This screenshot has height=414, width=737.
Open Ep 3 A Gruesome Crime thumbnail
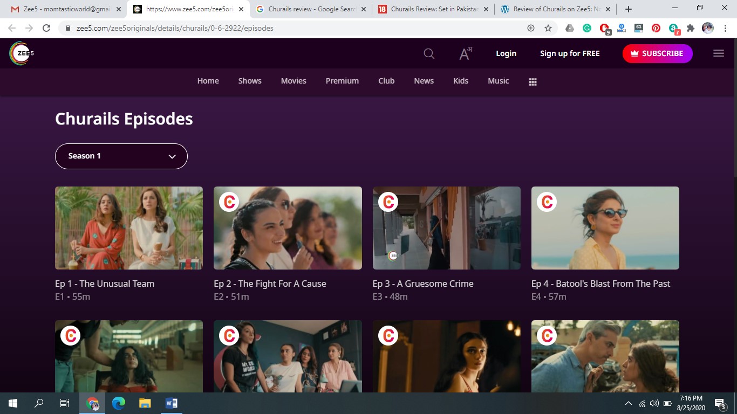(x=447, y=228)
